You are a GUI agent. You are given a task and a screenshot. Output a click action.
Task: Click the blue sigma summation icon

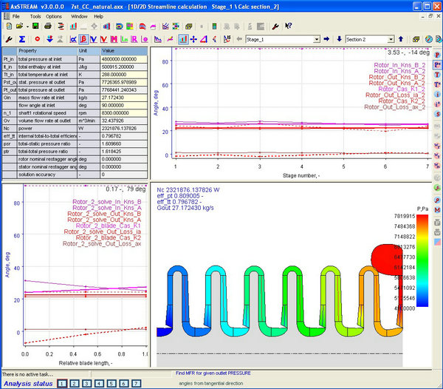[21, 38]
